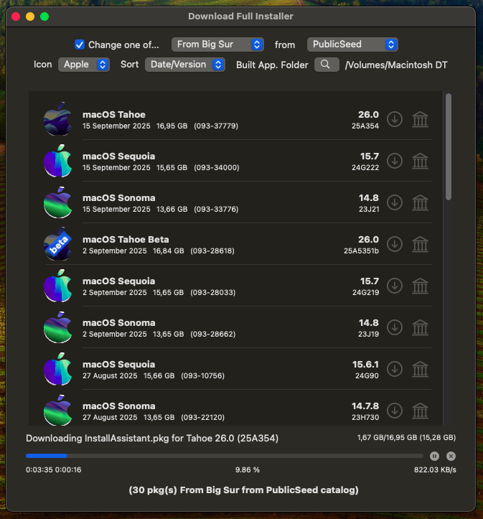Download macOS Sequoia 15.6.1 24G90
The image size is (483, 519).
coord(395,369)
